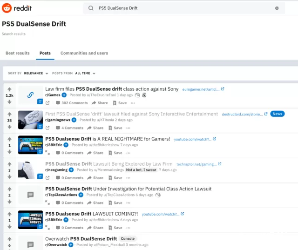Upvote the REAL NIGHTMARE for Gamers post
This screenshot has height=250, width=298.
click(9, 139)
